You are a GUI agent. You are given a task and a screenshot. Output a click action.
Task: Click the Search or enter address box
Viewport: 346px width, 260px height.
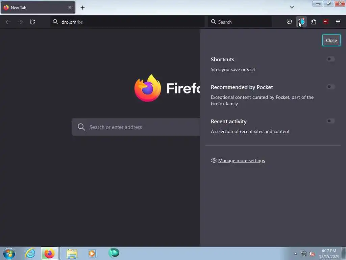(136, 127)
